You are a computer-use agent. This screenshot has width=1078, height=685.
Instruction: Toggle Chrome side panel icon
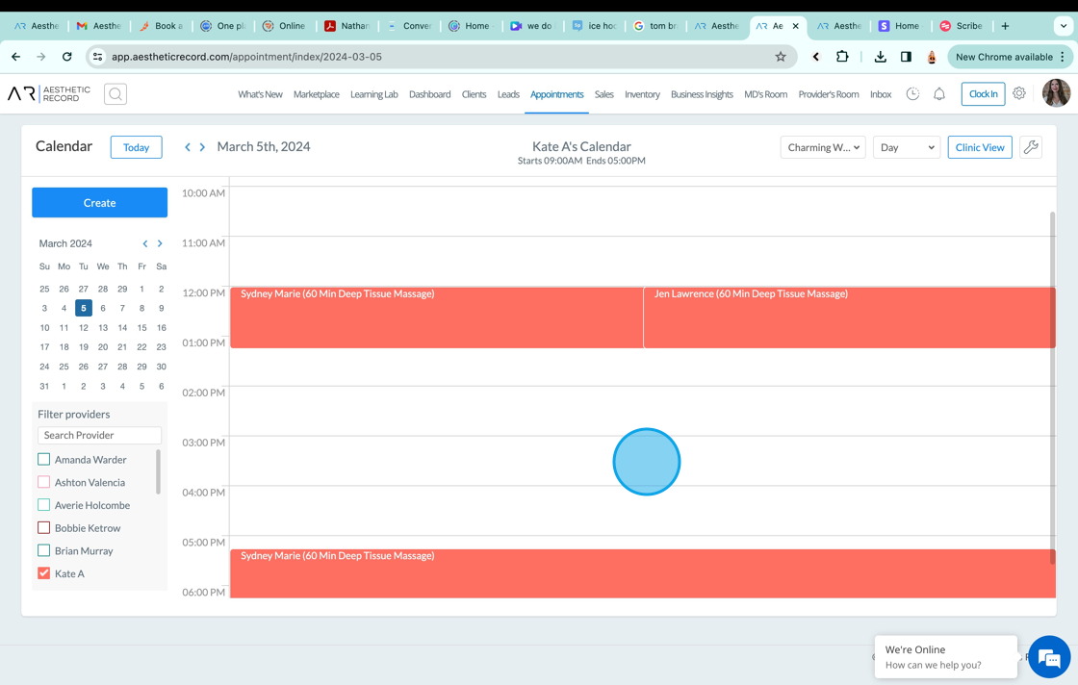(906, 57)
